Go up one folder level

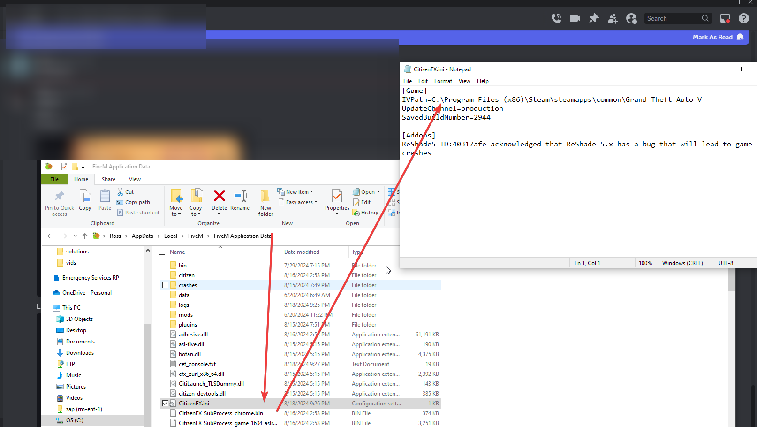[x=85, y=236]
